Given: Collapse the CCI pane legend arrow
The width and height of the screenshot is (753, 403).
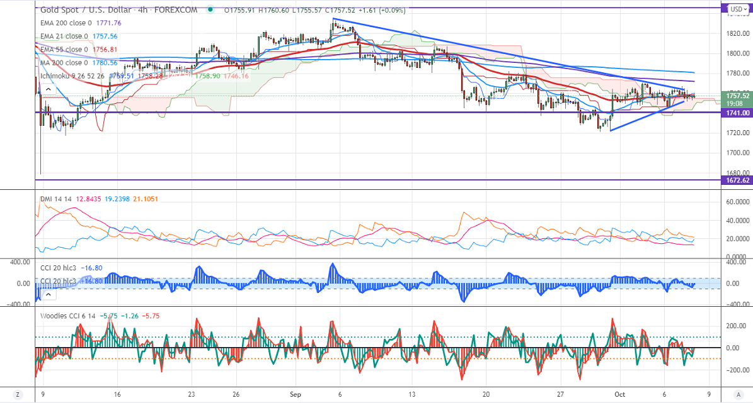Looking at the screenshot, I should click(48, 295).
